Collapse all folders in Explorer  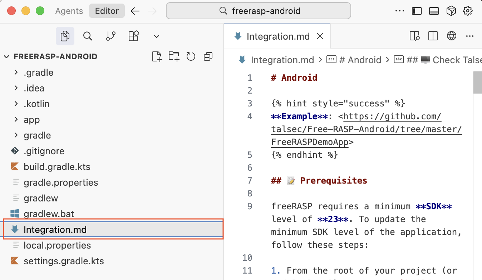pos(208,56)
